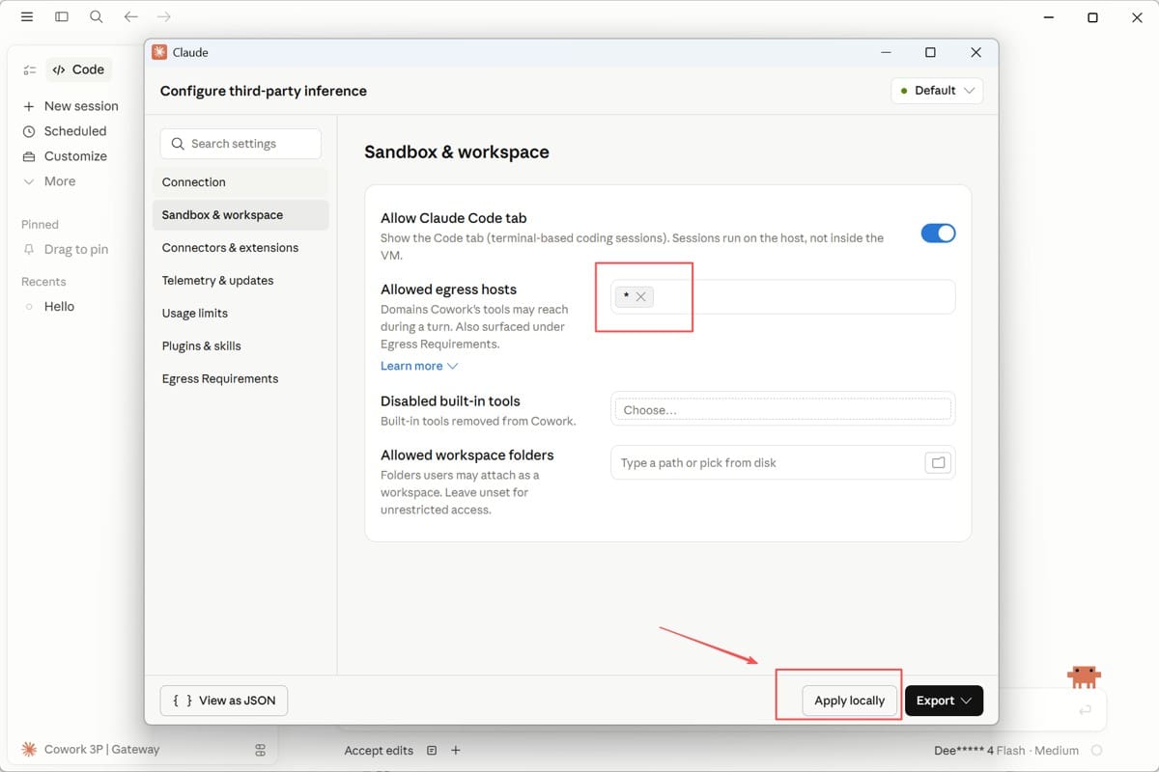Open the Default profile dropdown
This screenshot has width=1159, height=772.
[937, 91]
